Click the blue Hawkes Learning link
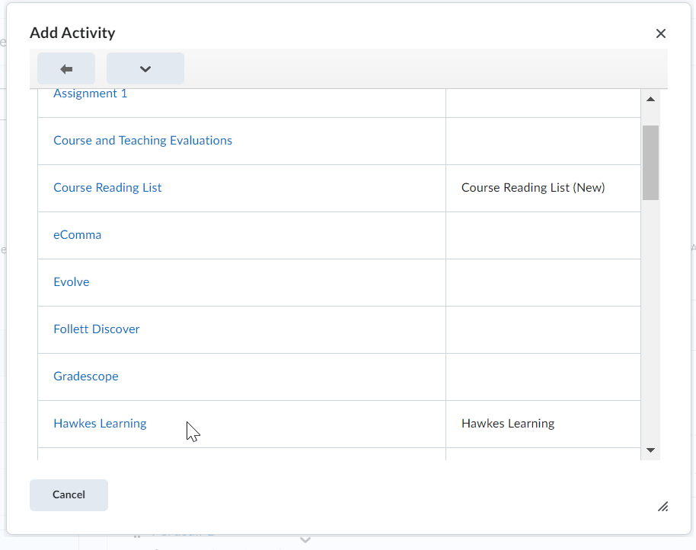Image resolution: width=696 pixels, height=550 pixels. (x=100, y=424)
